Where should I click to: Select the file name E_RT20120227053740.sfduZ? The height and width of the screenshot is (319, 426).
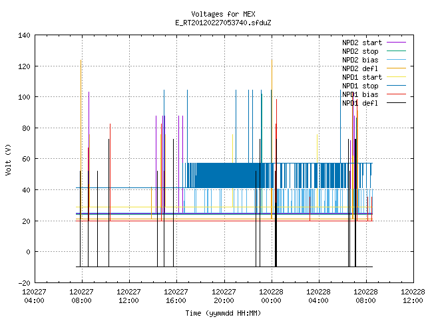223,23
